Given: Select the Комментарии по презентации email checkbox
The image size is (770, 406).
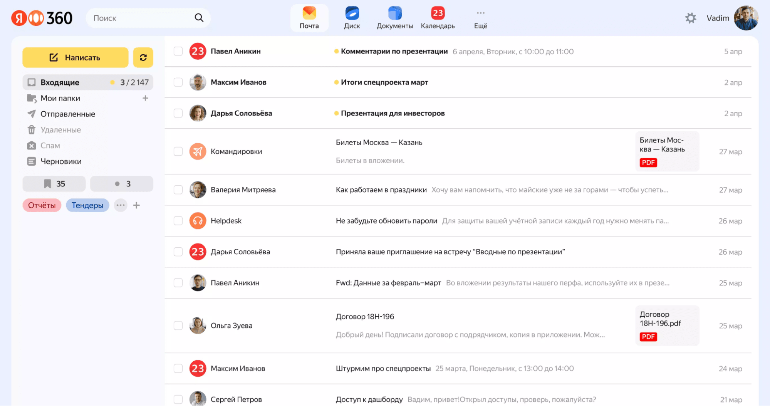Looking at the screenshot, I should [178, 51].
